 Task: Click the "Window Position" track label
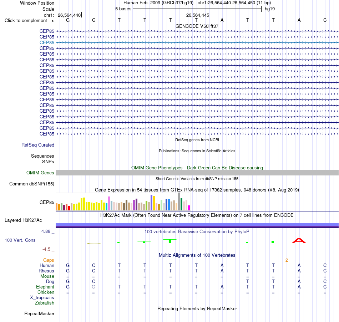[37, 3]
